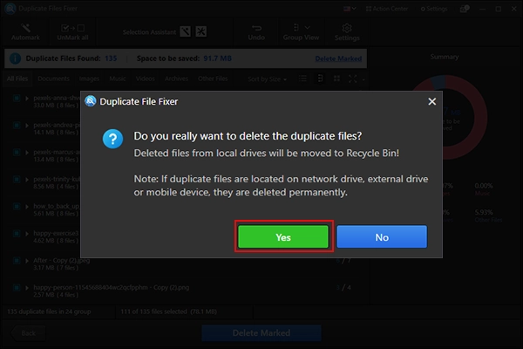Maximize the Duplicate Files Fixer window
The width and height of the screenshot is (523, 349).
pos(498,9)
